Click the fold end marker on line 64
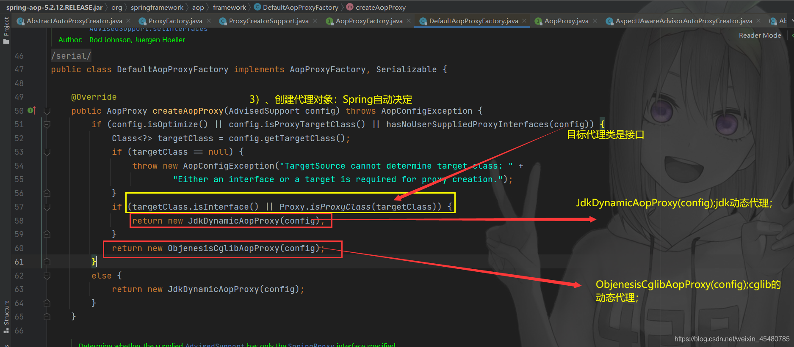The height and width of the screenshot is (347, 794). click(47, 303)
